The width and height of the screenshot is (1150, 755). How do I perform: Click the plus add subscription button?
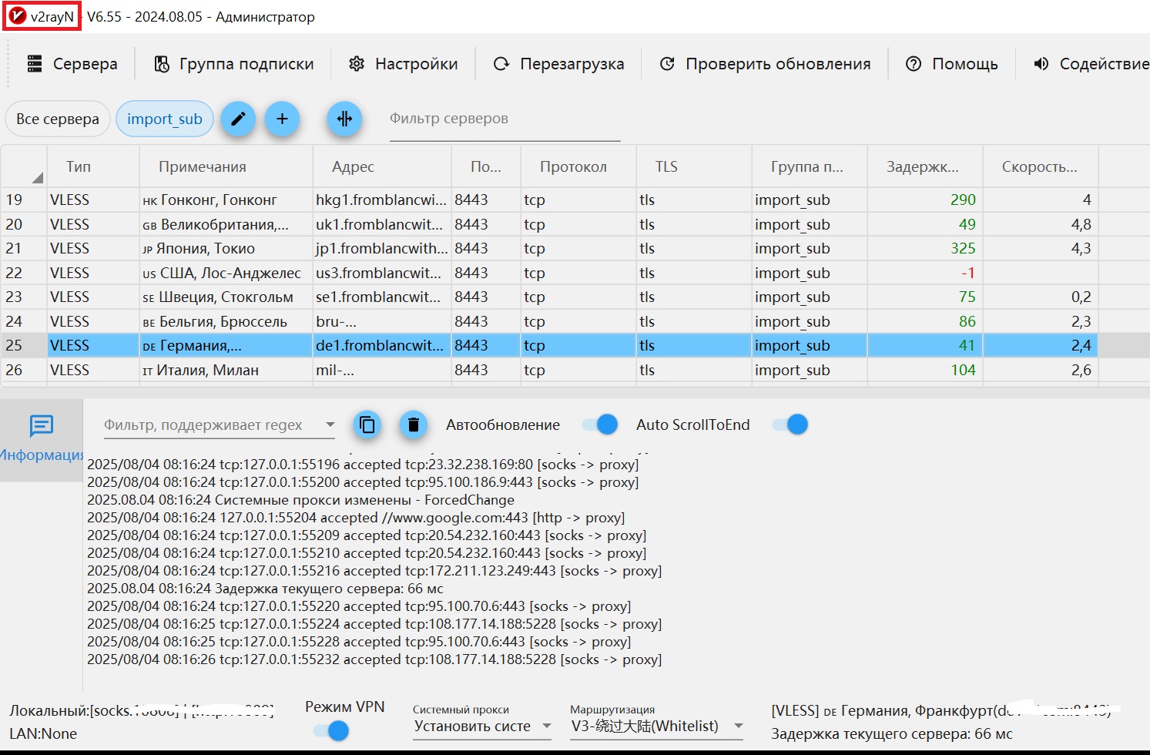click(282, 119)
